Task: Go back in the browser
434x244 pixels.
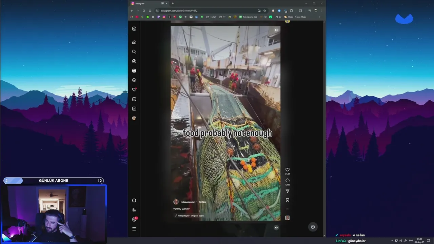Action: [132, 11]
